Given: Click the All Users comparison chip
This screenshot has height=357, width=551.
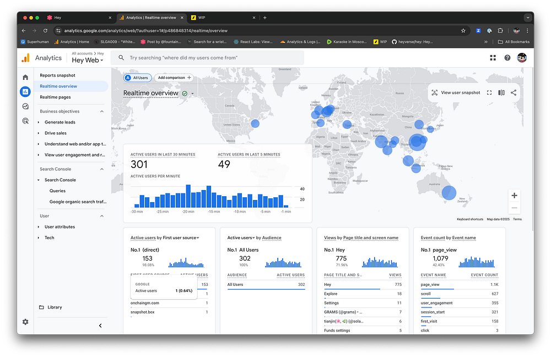Looking at the screenshot, I should pyautogui.click(x=137, y=78).
